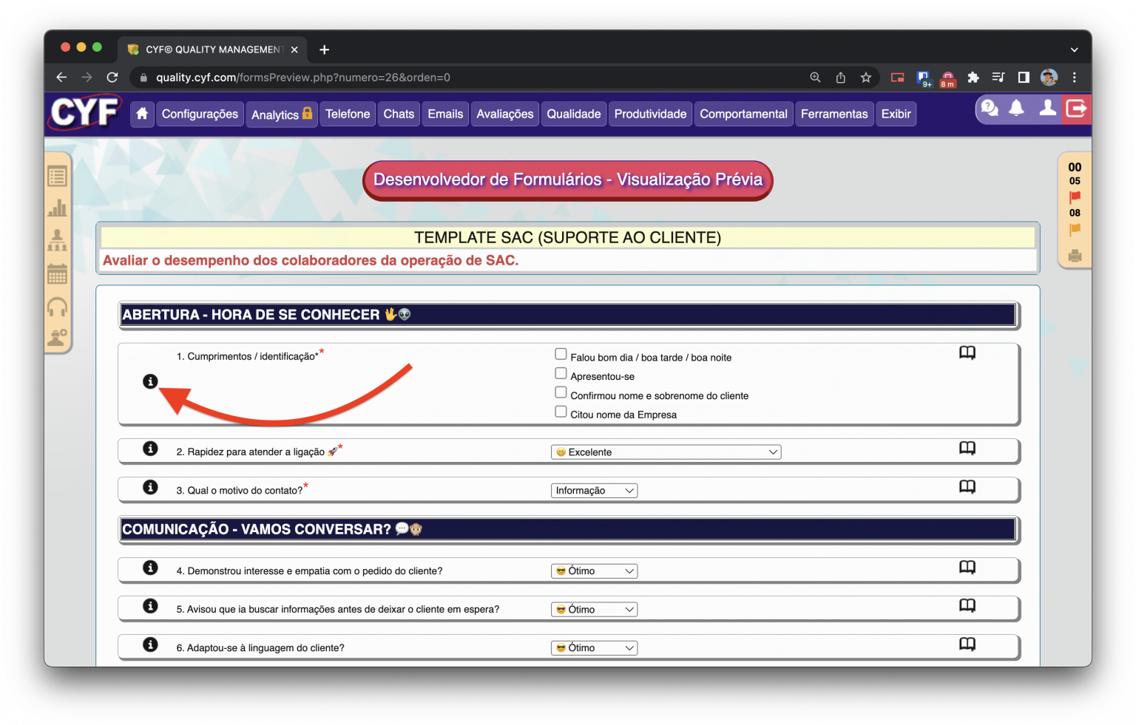Click the browser address bar URL
The image size is (1136, 725).
point(296,77)
